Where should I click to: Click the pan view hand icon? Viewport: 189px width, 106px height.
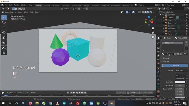[153, 33]
